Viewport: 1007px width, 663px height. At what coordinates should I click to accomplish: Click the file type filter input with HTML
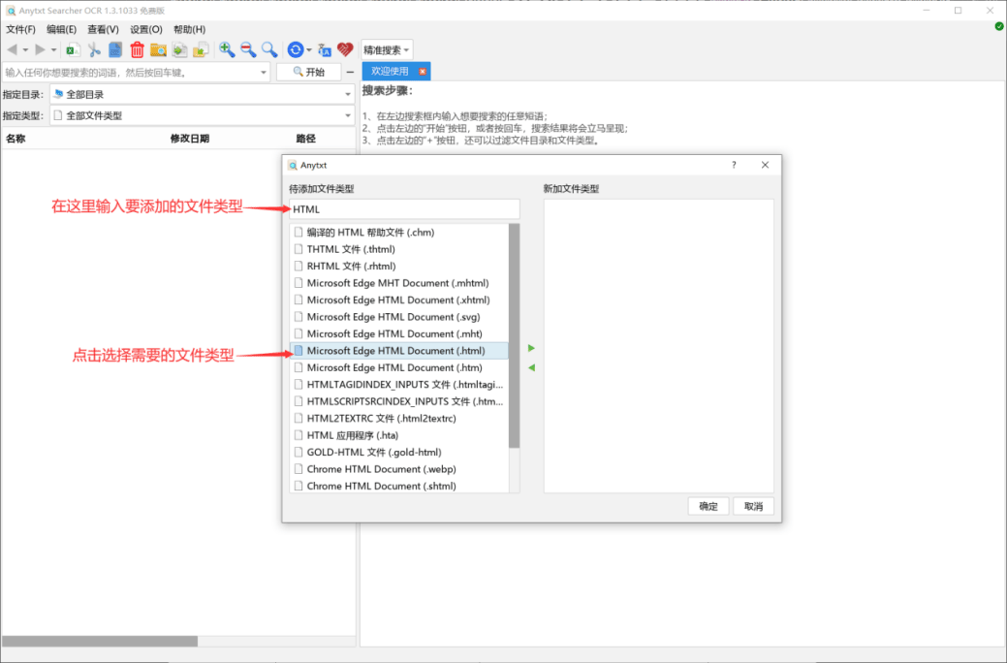404,209
